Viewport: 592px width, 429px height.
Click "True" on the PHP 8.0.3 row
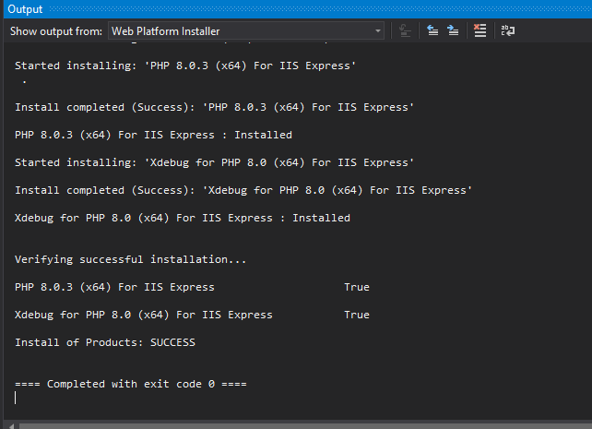coord(357,287)
